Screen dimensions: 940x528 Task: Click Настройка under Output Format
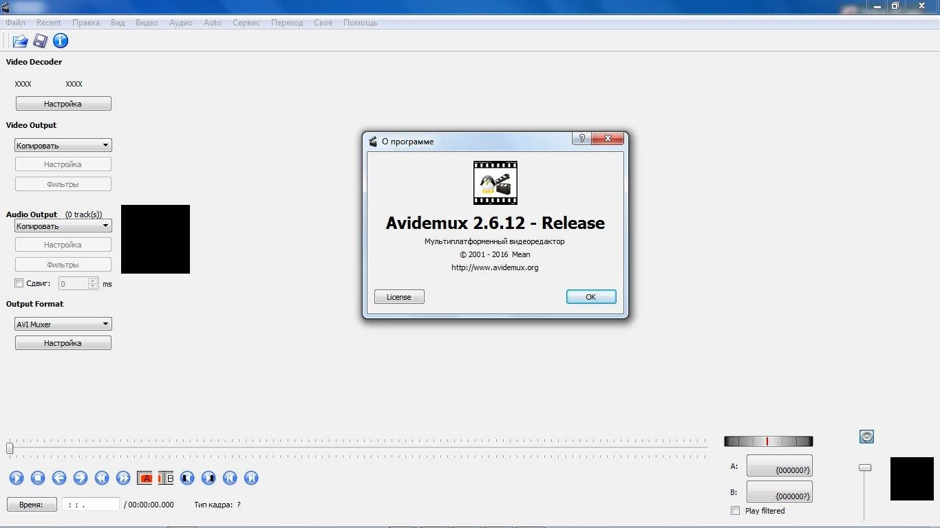click(x=63, y=343)
